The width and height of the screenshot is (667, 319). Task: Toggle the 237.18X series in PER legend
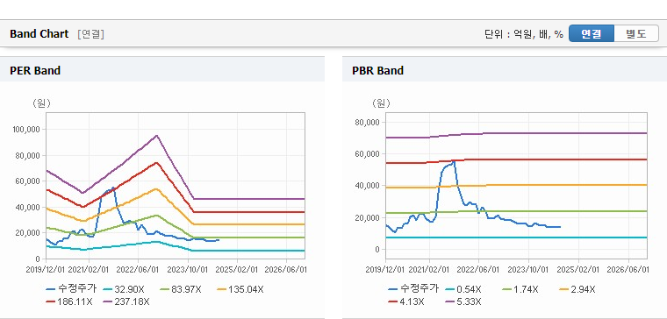click(x=126, y=302)
